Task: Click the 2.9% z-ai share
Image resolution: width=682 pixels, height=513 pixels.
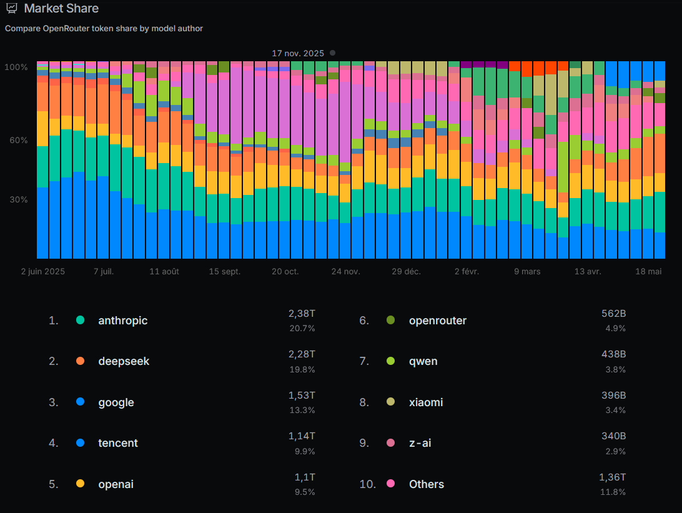Action: 615,451
